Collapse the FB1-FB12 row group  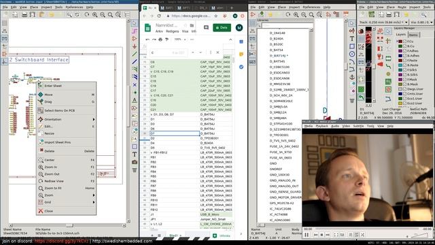[x=152, y=152]
